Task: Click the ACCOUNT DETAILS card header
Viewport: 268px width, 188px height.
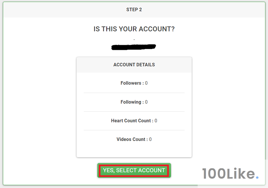Action: [x=134, y=65]
